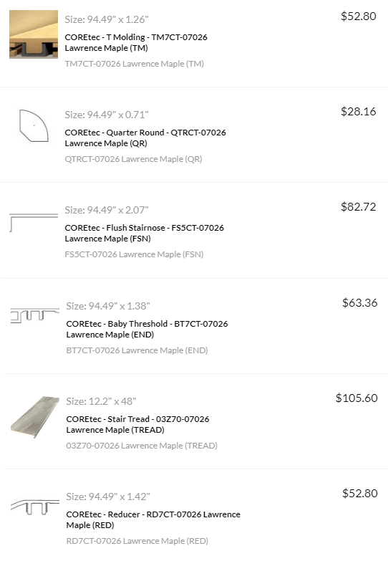Open the Stair Tread product thumbnail
388x561 pixels.
pos(35,417)
